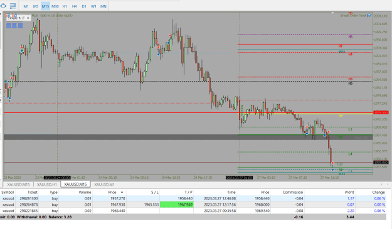The width and height of the screenshot is (392, 229).
Task: Click the Simple Panel restore icon
Action: click(23, 18)
